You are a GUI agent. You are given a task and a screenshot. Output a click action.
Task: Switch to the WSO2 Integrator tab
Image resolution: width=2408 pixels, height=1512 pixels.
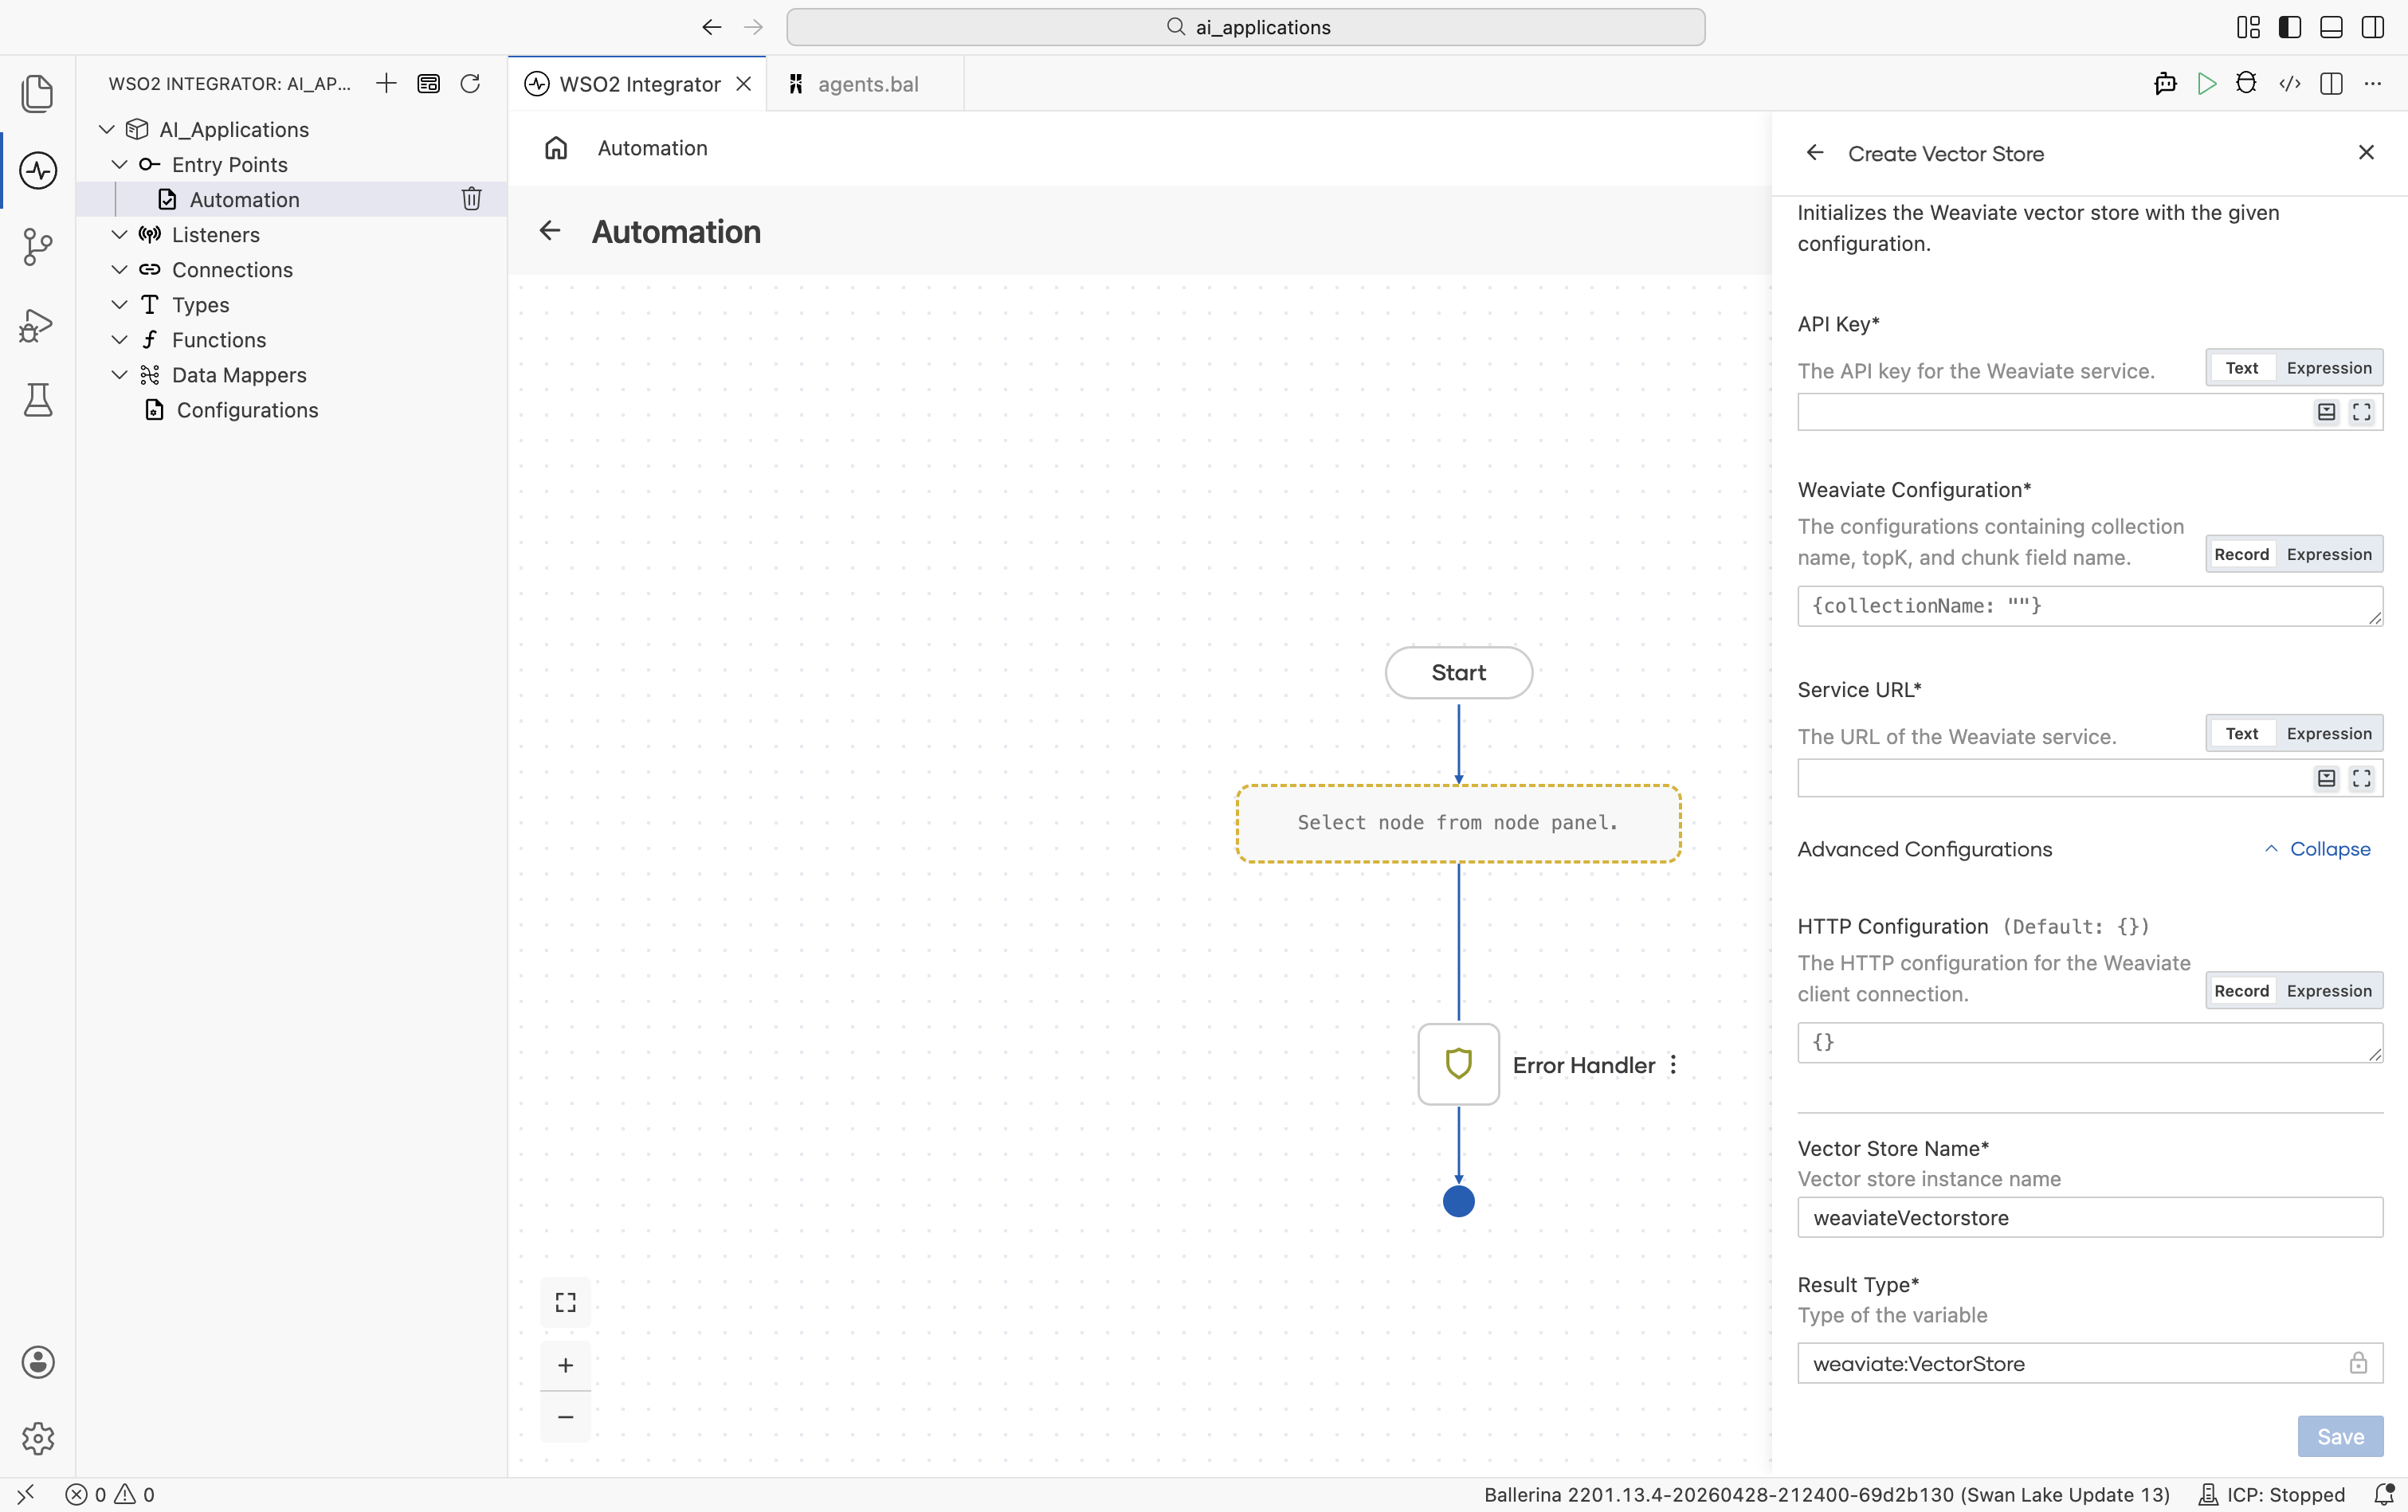click(x=637, y=84)
